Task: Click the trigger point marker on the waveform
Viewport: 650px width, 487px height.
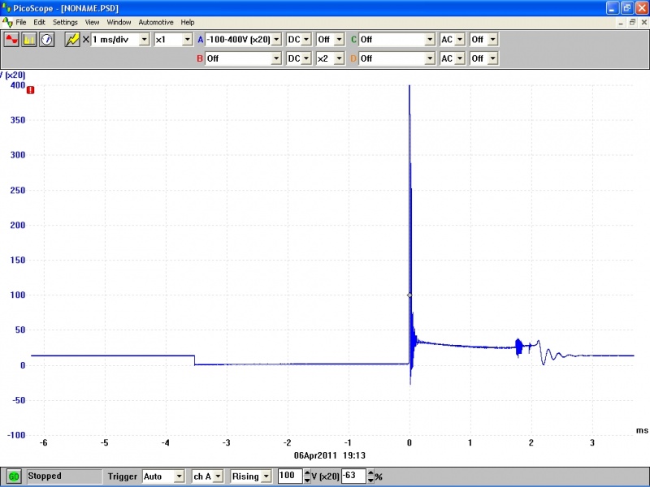Action: 409,295
